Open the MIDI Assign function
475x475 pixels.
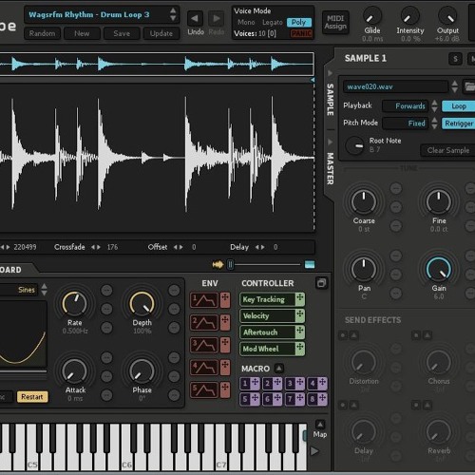[x=335, y=23]
